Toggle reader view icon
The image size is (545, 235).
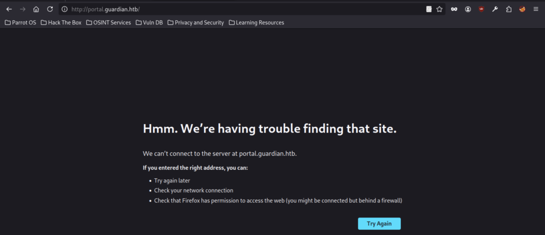(x=428, y=9)
